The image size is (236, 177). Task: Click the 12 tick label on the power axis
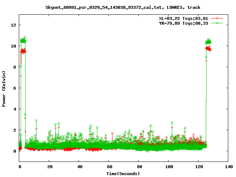coord(13,25)
